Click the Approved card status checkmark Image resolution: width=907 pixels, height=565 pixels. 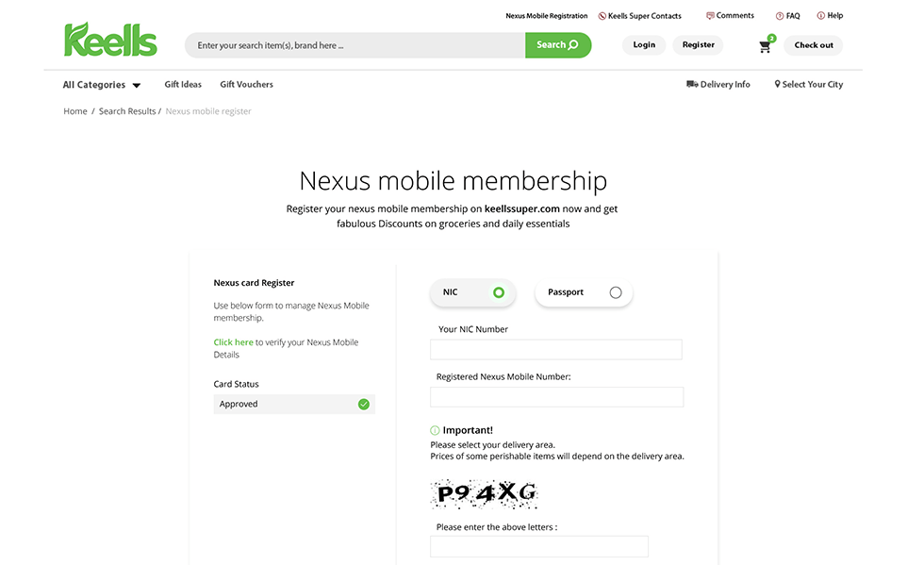pyautogui.click(x=363, y=404)
